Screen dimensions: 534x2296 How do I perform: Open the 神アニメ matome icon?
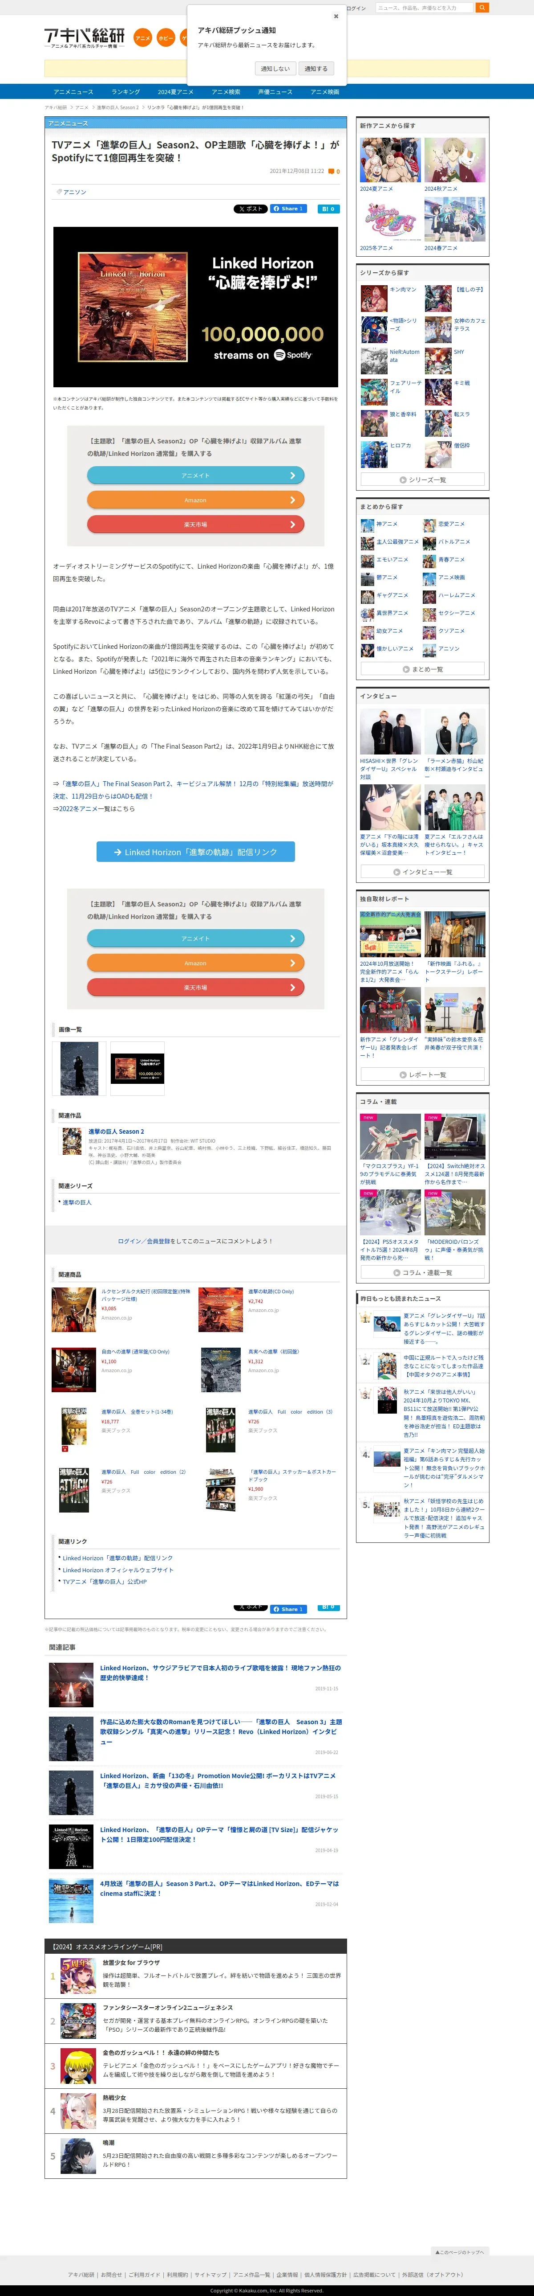pyautogui.click(x=367, y=525)
